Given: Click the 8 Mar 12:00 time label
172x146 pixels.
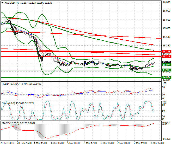Looking at the screenshot, I should [157, 144].
